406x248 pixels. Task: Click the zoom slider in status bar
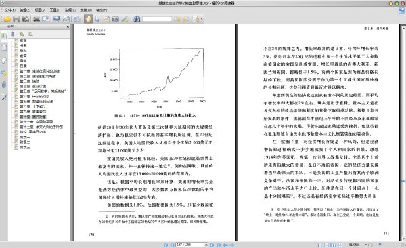point(387,245)
